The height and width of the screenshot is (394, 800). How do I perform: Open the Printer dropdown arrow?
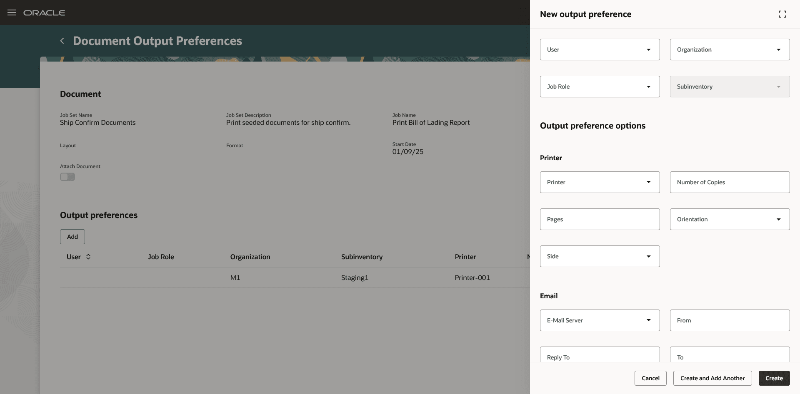click(x=648, y=182)
